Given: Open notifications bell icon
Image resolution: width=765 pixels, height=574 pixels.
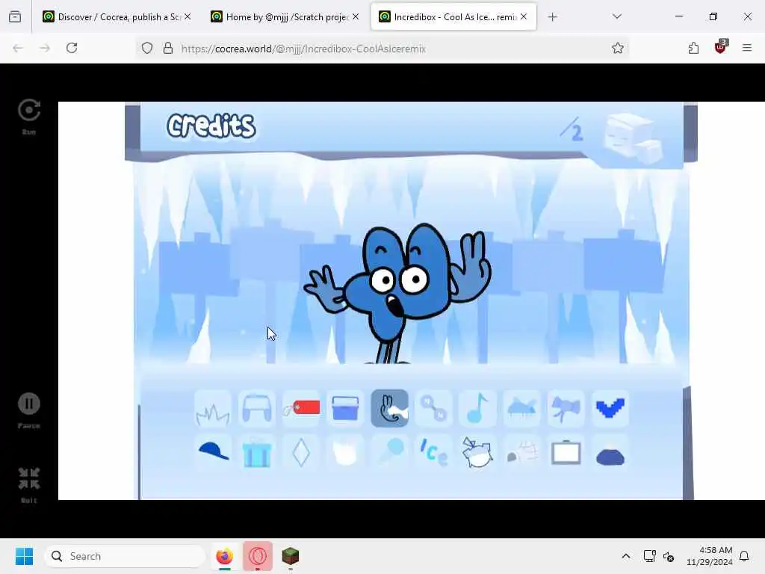Looking at the screenshot, I should 744,556.
